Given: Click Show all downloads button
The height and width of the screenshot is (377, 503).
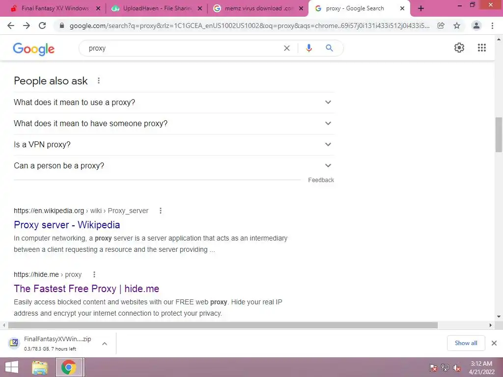Looking at the screenshot, I should click(466, 343).
